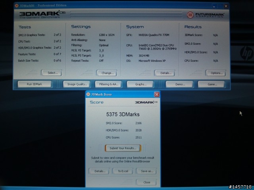
Task: Click the HDR/SM3.0 Score value 2028
Action: click(x=139, y=130)
